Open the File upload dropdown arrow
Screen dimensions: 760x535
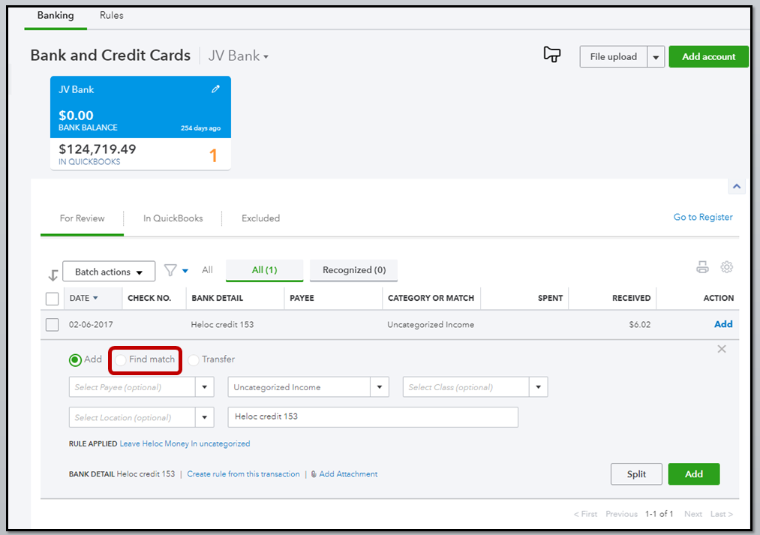tap(656, 57)
